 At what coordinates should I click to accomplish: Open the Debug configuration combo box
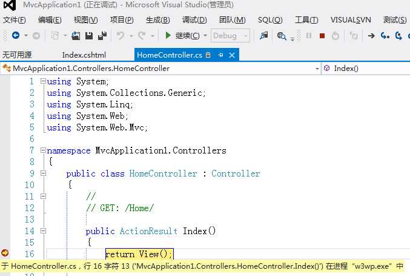point(230,35)
